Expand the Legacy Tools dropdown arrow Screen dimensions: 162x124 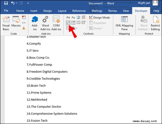click(x=77, y=28)
